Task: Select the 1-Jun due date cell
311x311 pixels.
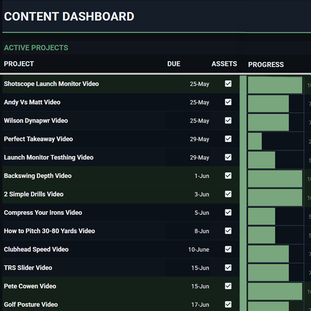Action: [202, 176]
